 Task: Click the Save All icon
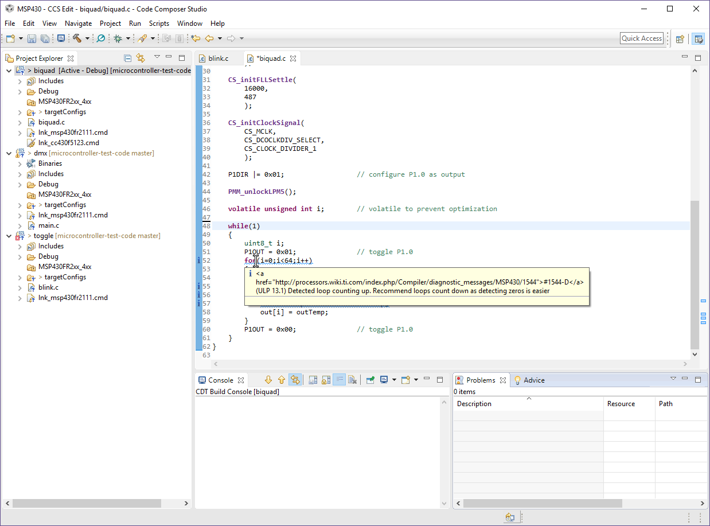45,38
